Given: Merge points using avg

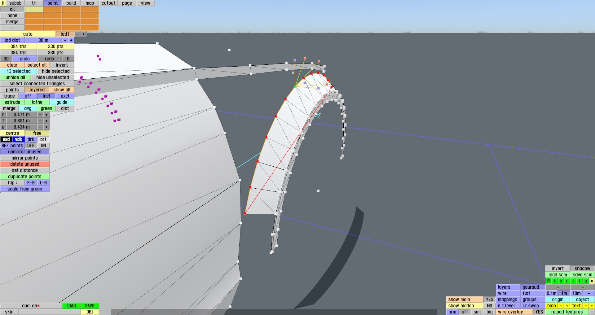Looking at the screenshot, I should 28,108.
